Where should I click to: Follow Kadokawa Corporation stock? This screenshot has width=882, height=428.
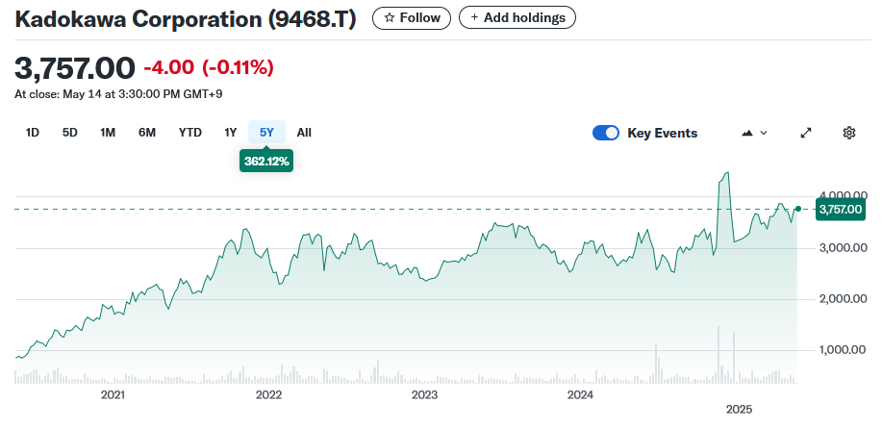[412, 18]
